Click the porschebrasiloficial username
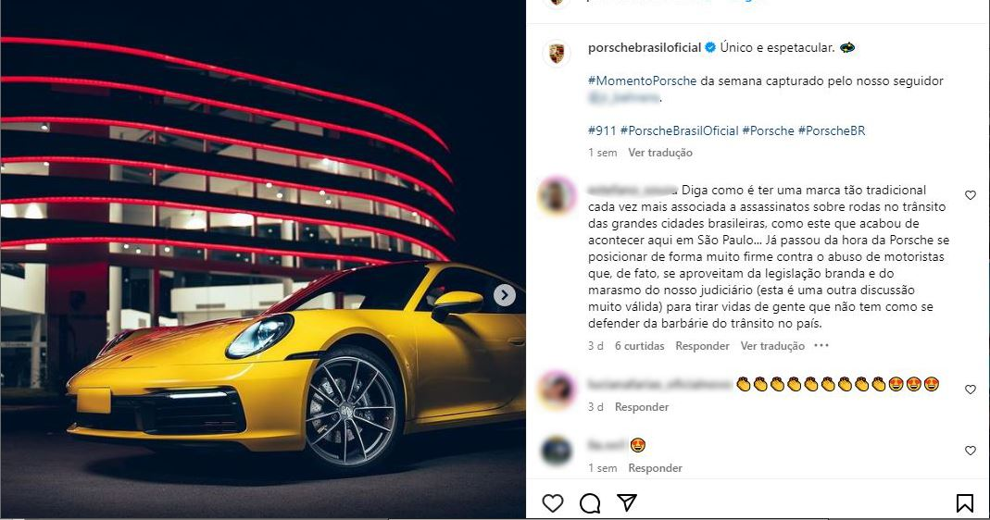 [645, 47]
